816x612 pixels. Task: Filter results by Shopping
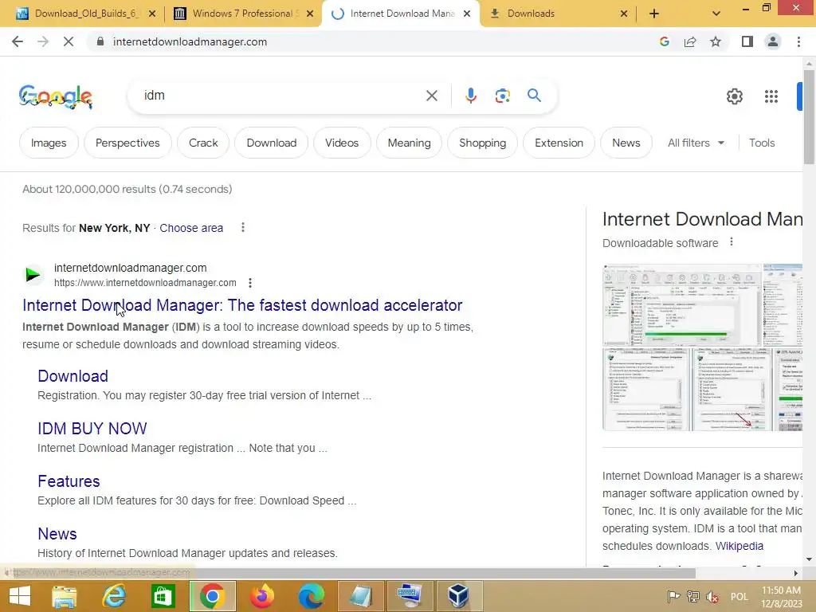coord(482,143)
